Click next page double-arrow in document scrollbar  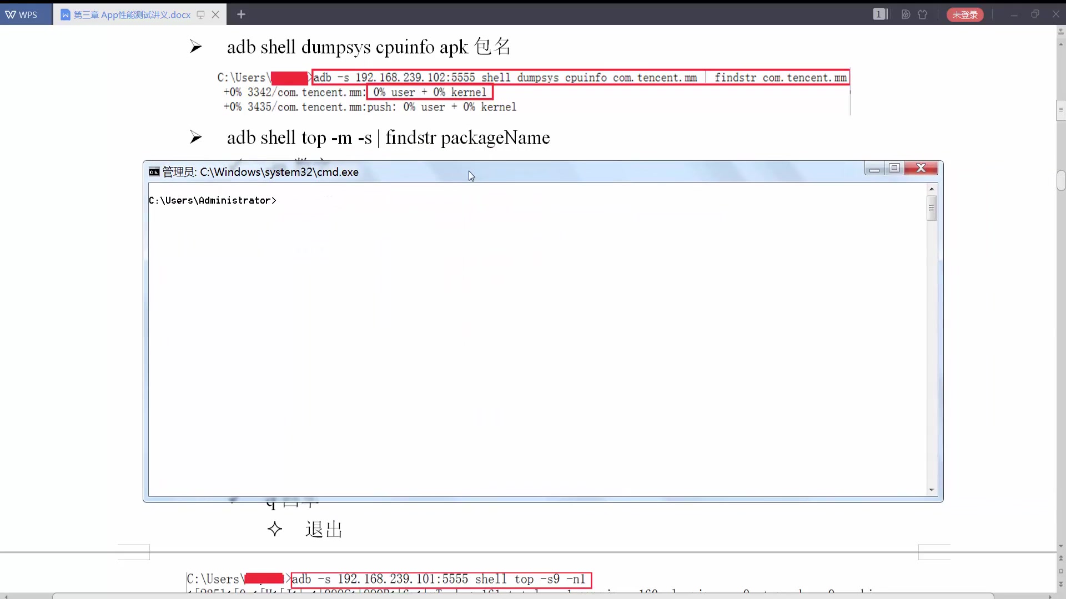click(1061, 584)
